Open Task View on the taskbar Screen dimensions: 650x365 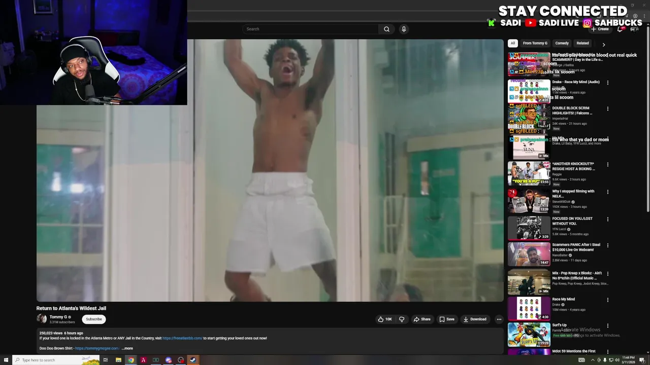coord(106,360)
